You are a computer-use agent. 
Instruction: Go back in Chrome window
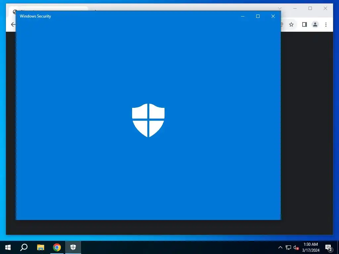pyautogui.click(x=13, y=24)
